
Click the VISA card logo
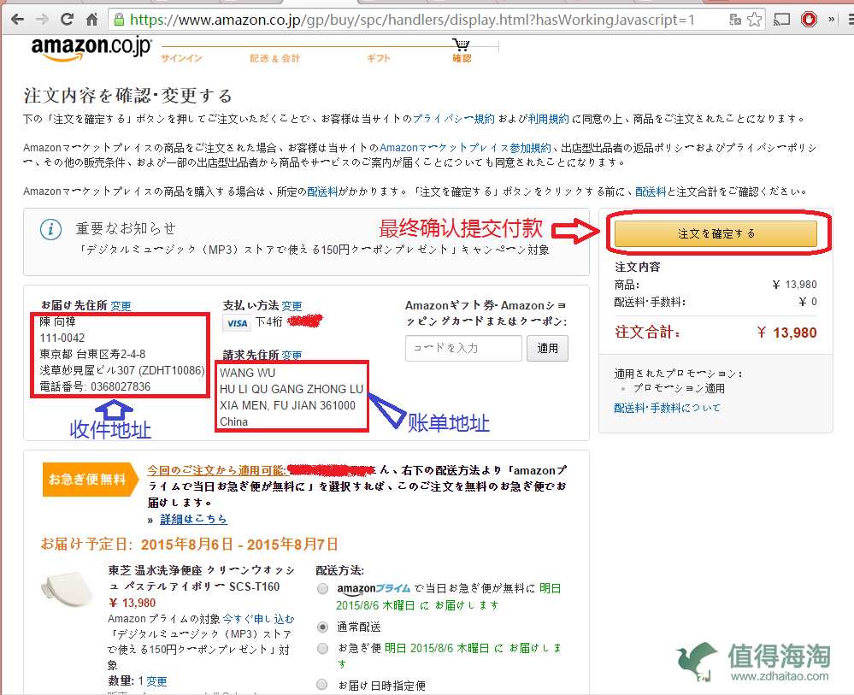coord(237,323)
